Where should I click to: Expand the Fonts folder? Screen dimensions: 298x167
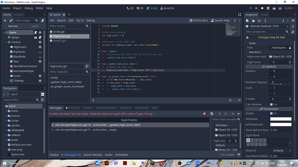tap(6, 111)
